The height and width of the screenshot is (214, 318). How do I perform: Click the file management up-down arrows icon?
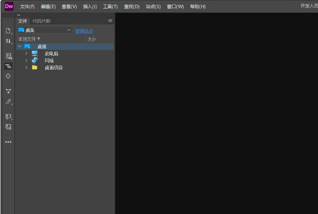coord(8,41)
